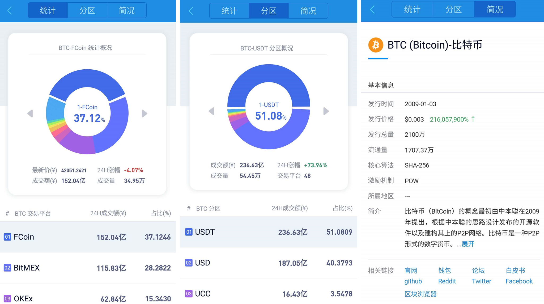This screenshot has width=544, height=304.
Task: Open the 区块浏览器 block explorer link
Action: point(421,294)
